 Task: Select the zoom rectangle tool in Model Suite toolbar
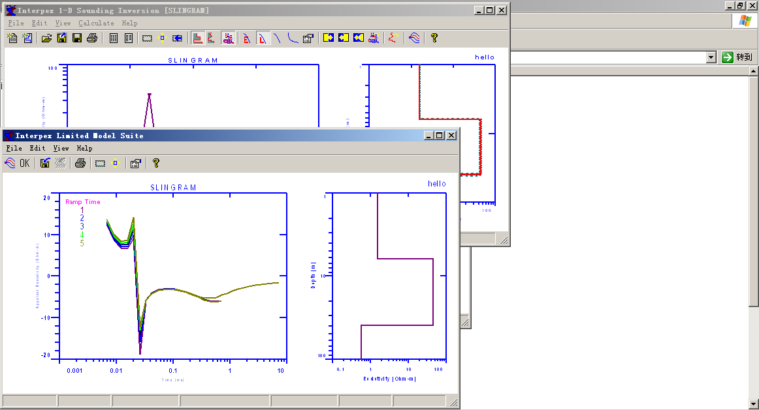point(100,163)
